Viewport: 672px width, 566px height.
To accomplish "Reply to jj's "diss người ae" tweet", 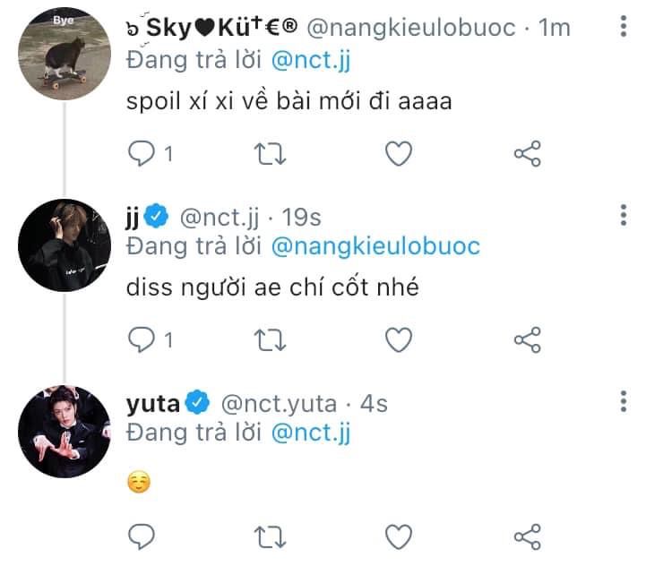I will point(143,340).
